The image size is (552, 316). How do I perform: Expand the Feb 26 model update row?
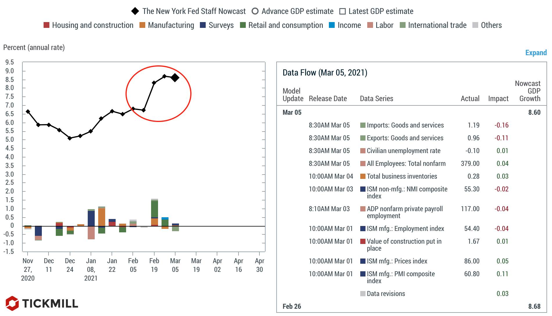coord(292,306)
